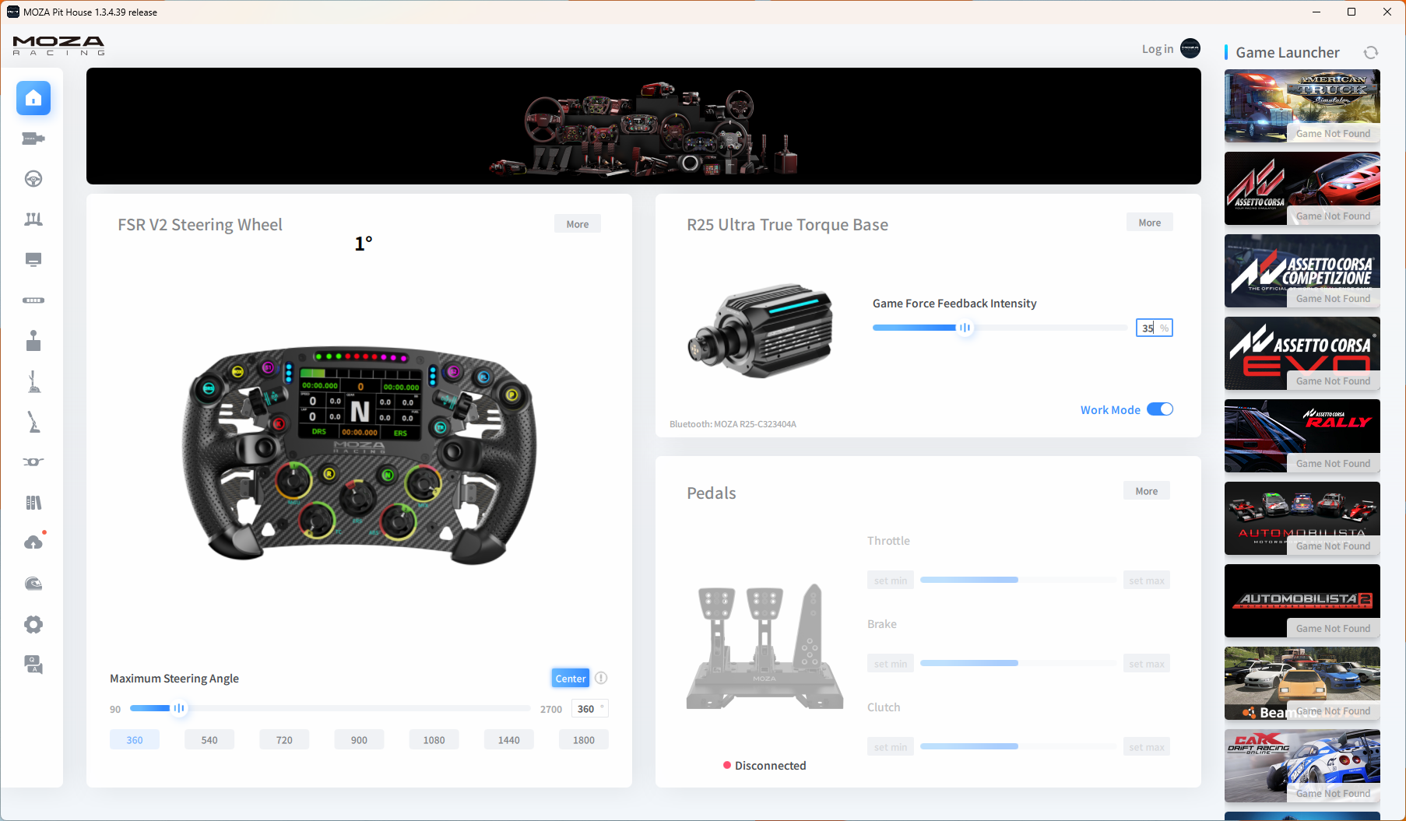The width and height of the screenshot is (1406, 821).
Task: Expand More for Pedals panel
Action: tap(1146, 491)
